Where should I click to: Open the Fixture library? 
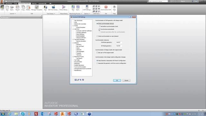(x=64, y=8)
